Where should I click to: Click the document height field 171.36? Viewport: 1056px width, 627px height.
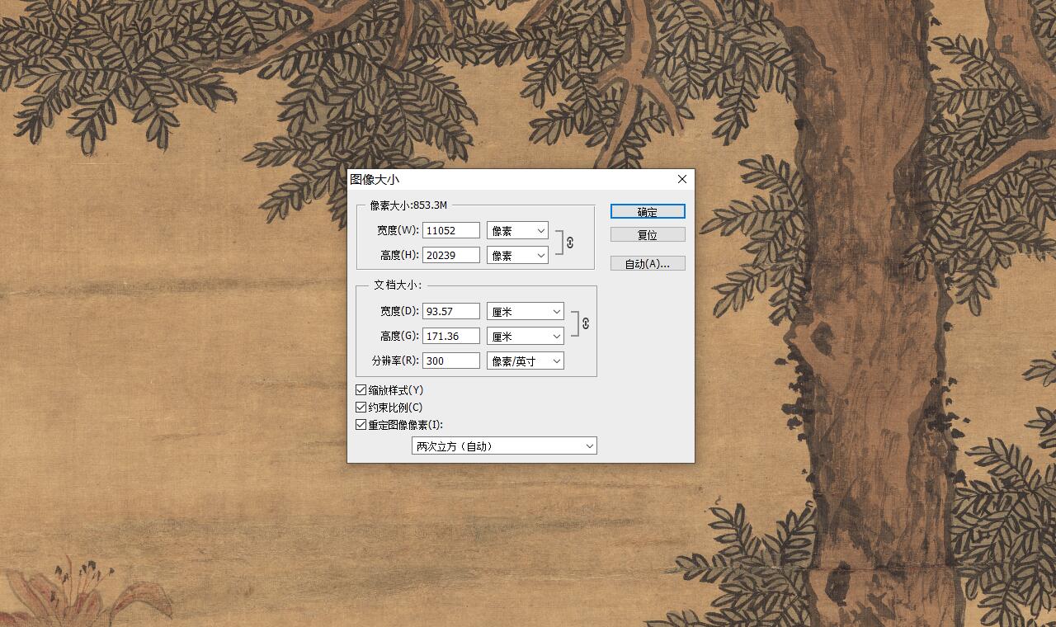coord(451,336)
